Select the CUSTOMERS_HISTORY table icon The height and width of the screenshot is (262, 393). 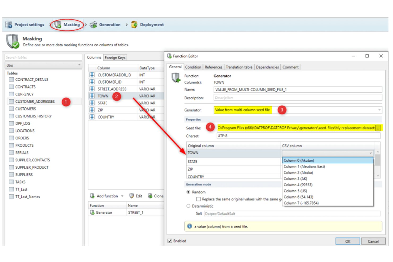11,116
